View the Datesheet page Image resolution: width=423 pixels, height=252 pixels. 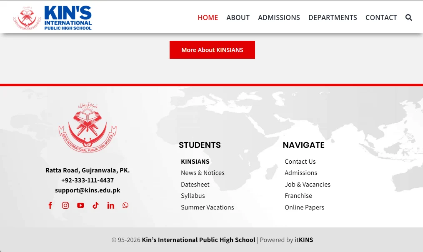pos(195,184)
